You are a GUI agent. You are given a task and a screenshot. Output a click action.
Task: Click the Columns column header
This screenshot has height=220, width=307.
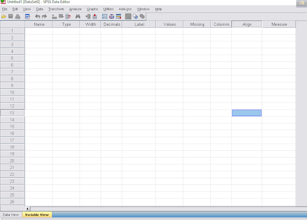point(221,24)
